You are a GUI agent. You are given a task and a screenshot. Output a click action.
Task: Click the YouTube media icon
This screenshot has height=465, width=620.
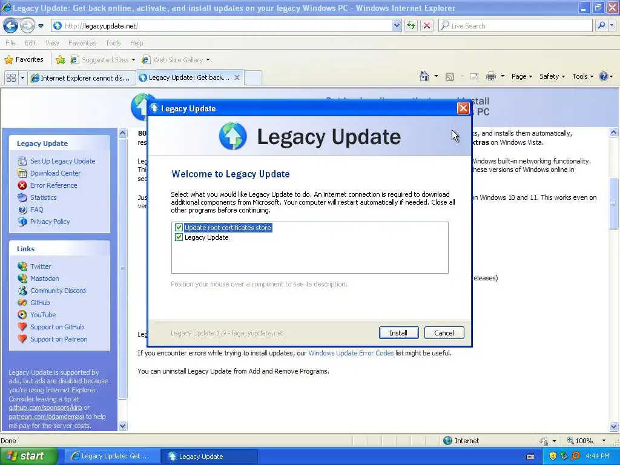click(22, 315)
